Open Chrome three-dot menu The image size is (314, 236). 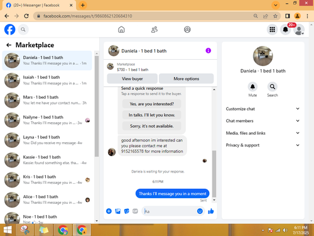pyautogui.click(x=307, y=16)
